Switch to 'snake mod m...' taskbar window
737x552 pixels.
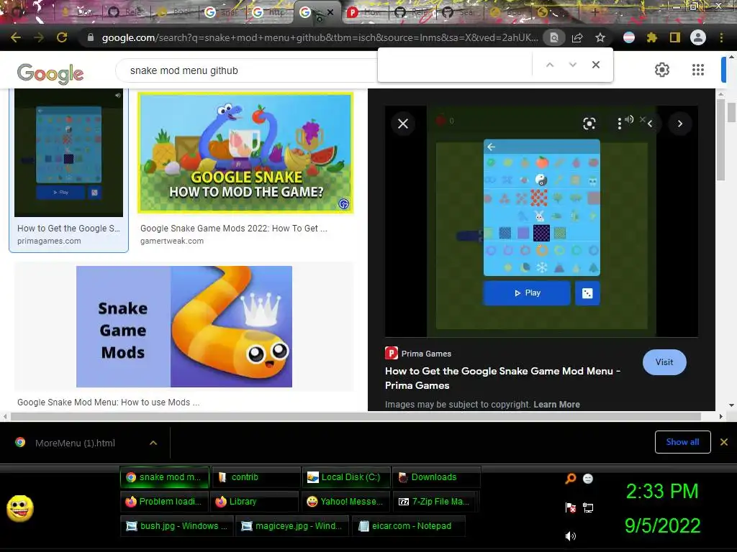tap(165, 477)
